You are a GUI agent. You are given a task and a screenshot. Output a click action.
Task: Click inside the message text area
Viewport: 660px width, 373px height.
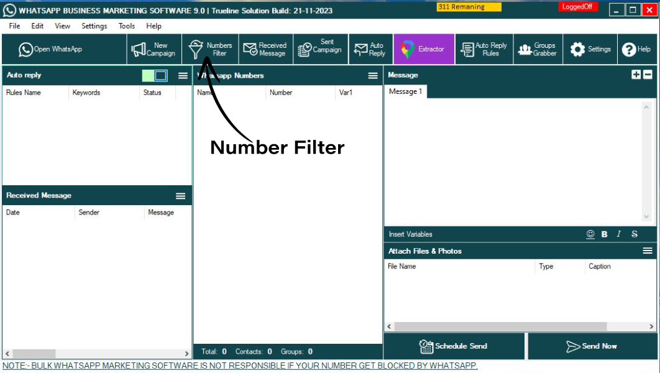click(513, 162)
